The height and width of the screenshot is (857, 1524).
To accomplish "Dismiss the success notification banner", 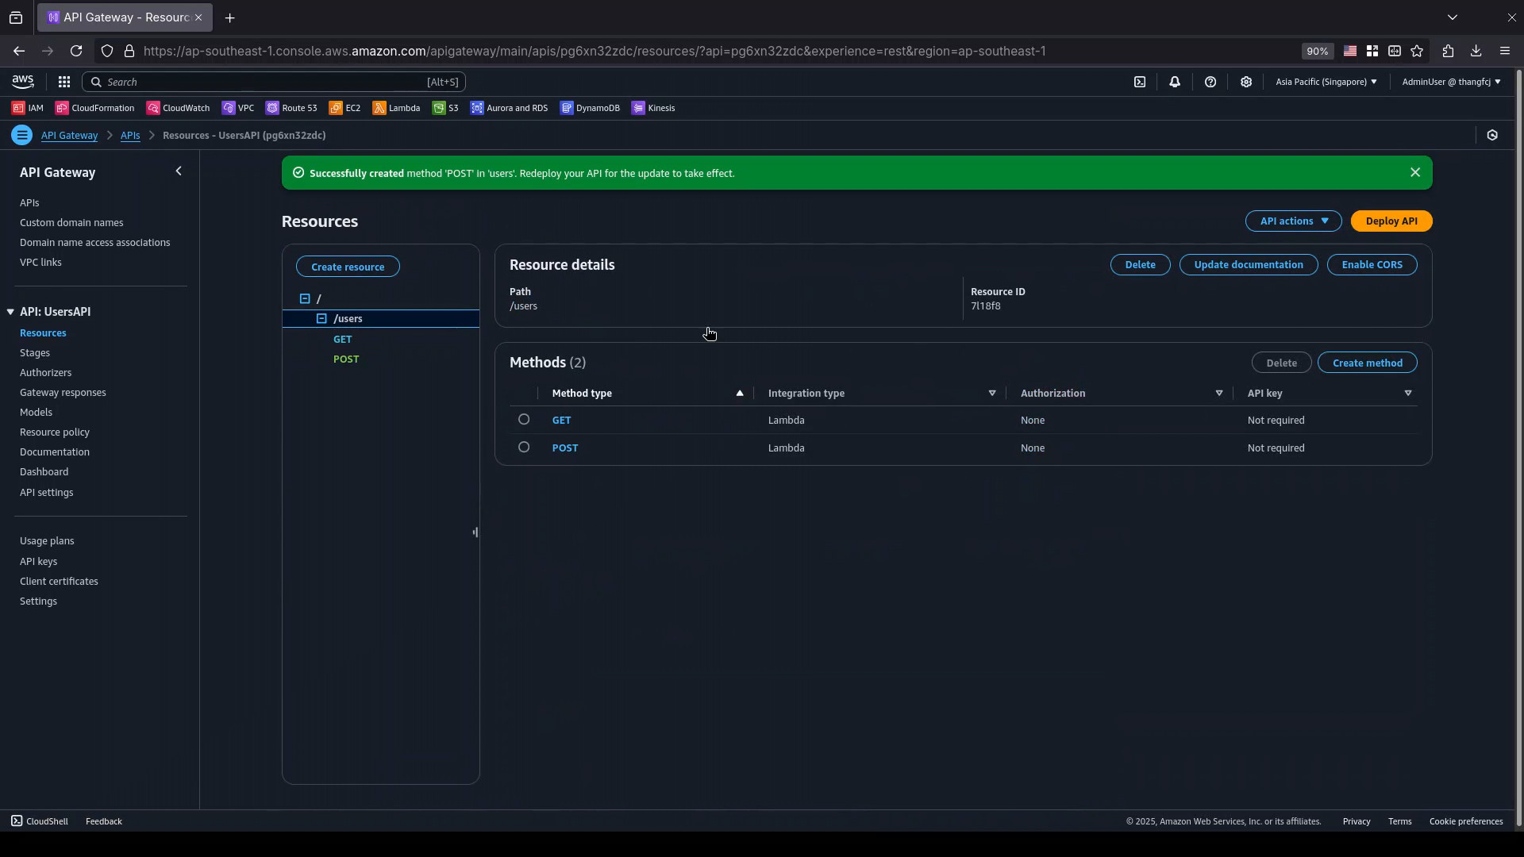I will tap(1415, 172).
